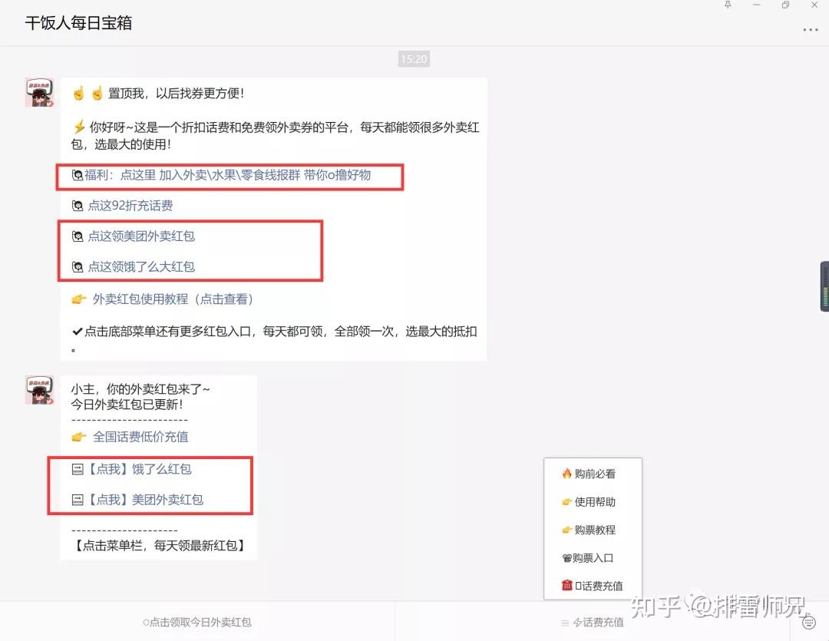Open the 【点我】美团外卖红包 link
Image resolution: width=829 pixels, height=641 pixels.
coord(144,500)
